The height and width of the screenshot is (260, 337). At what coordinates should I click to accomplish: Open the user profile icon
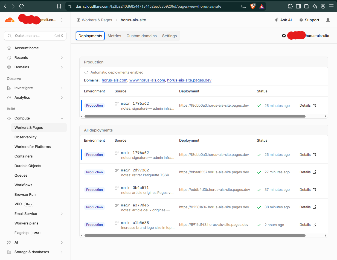(x=328, y=20)
